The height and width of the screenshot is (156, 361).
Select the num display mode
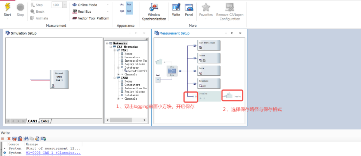tap(129, 11)
